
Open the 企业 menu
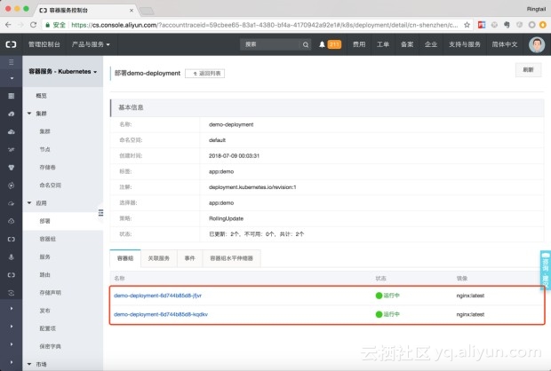431,44
